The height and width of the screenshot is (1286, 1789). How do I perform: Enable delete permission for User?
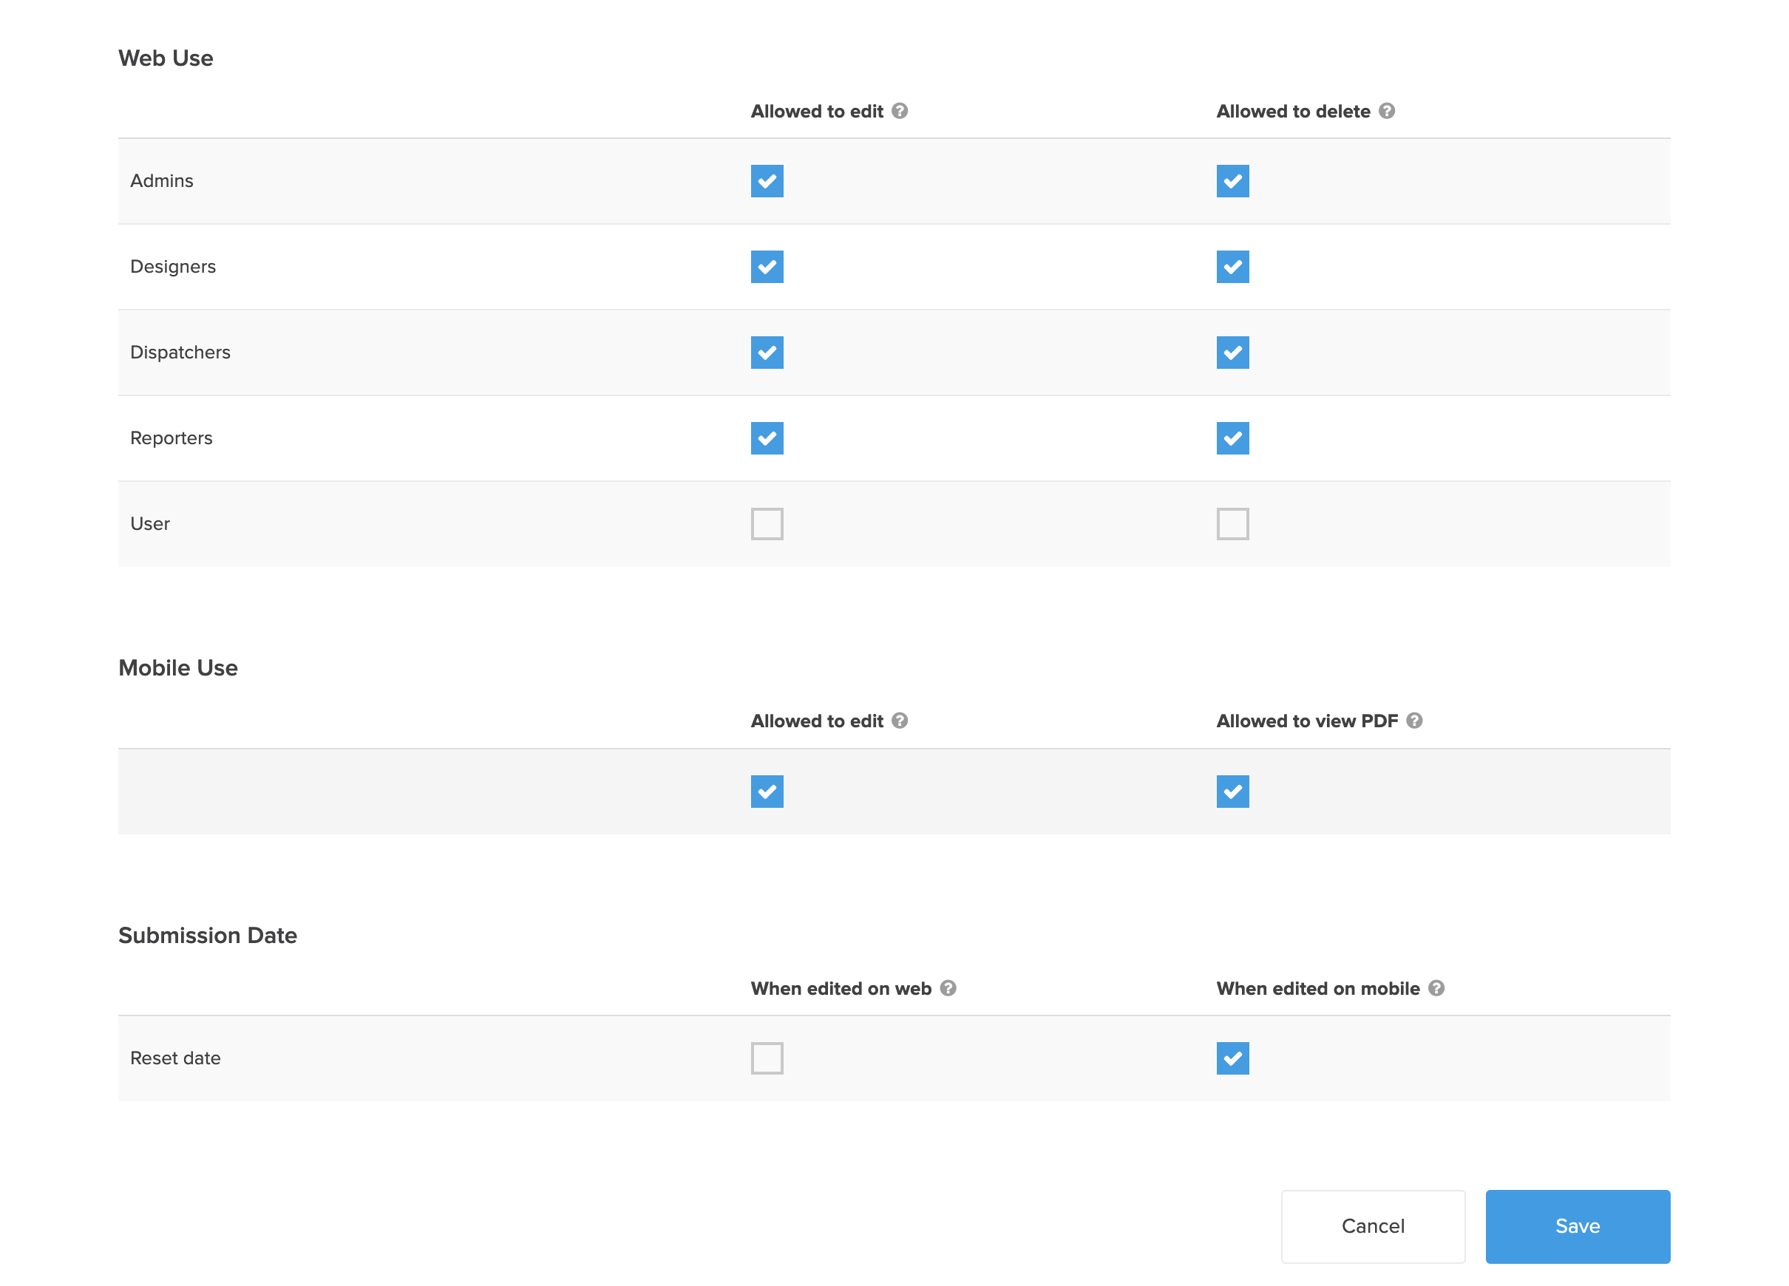pyautogui.click(x=1232, y=523)
